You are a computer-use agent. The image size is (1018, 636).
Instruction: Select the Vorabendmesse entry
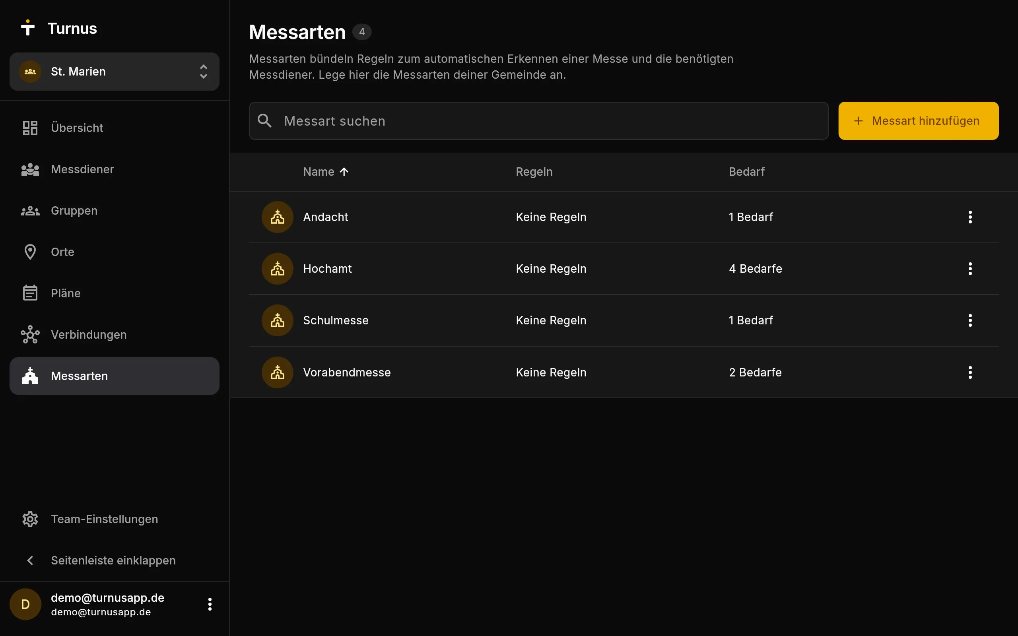point(624,372)
